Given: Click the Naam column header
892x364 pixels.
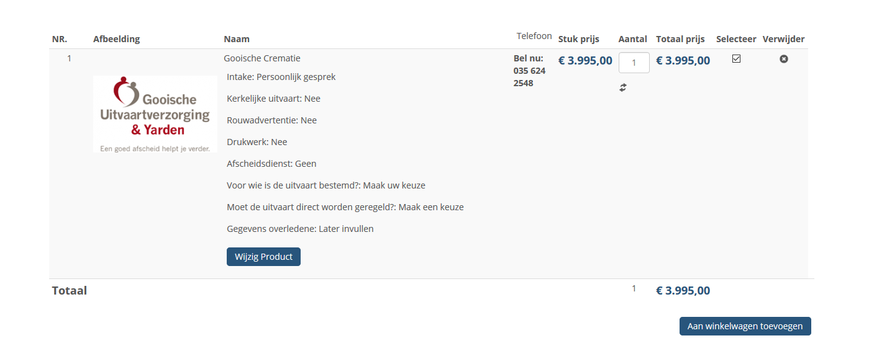Looking at the screenshot, I should (x=237, y=39).
